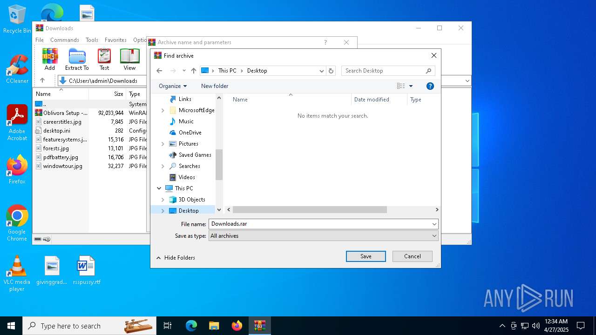Select rsspussy.rtf desktop file
This screenshot has width=596, height=335.
87,270
